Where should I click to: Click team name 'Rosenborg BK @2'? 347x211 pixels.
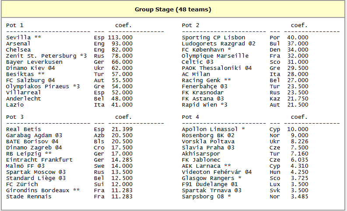[208, 135]
